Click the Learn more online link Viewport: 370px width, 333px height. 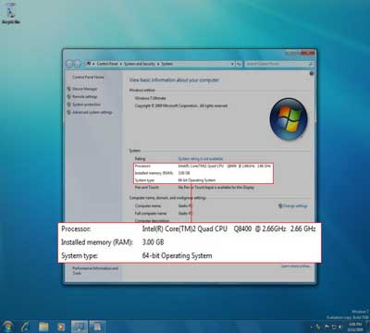pyautogui.click(x=296, y=265)
